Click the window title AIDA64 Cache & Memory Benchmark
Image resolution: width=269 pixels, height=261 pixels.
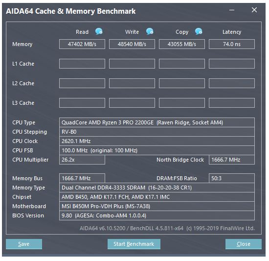(x=71, y=11)
